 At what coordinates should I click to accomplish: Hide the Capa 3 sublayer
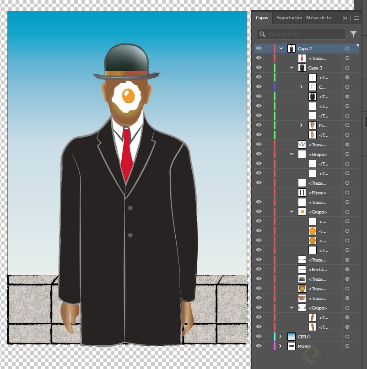click(x=259, y=68)
